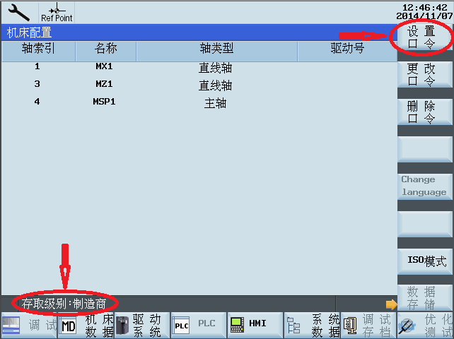
Task: Click the 驱动号 column header
Action: click(x=347, y=51)
